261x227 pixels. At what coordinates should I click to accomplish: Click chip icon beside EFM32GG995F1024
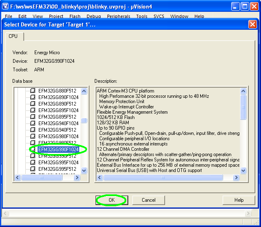(33, 162)
